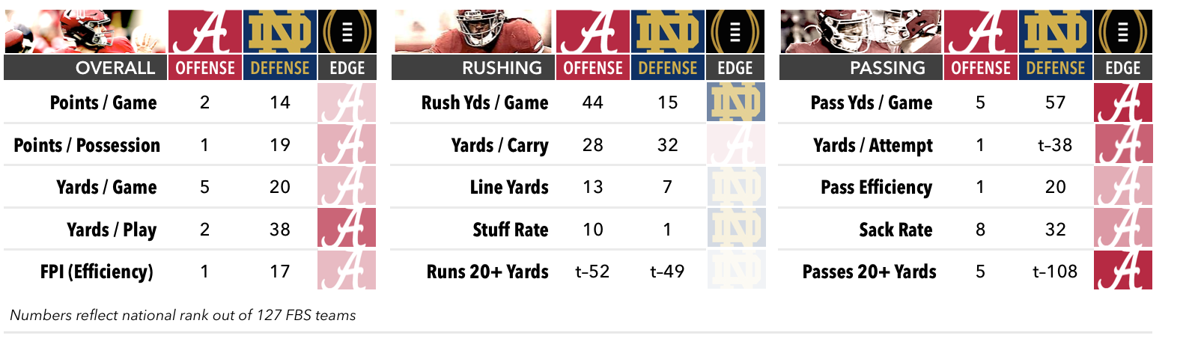This screenshot has width=1198, height=359.
Task: Click the Notre Dame logo above Rushing DEFENSE
Action: 668,31
